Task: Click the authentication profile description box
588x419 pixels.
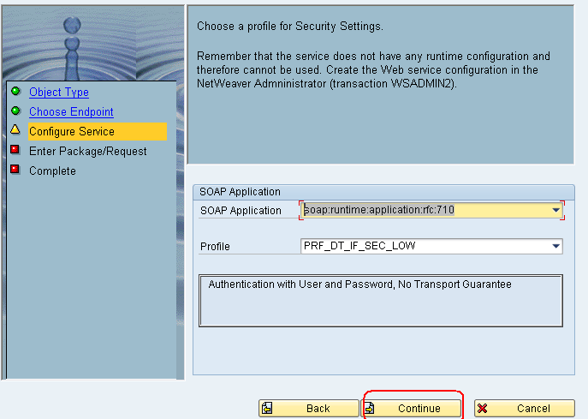Action: pyautogui.click(x=381, y=301)
